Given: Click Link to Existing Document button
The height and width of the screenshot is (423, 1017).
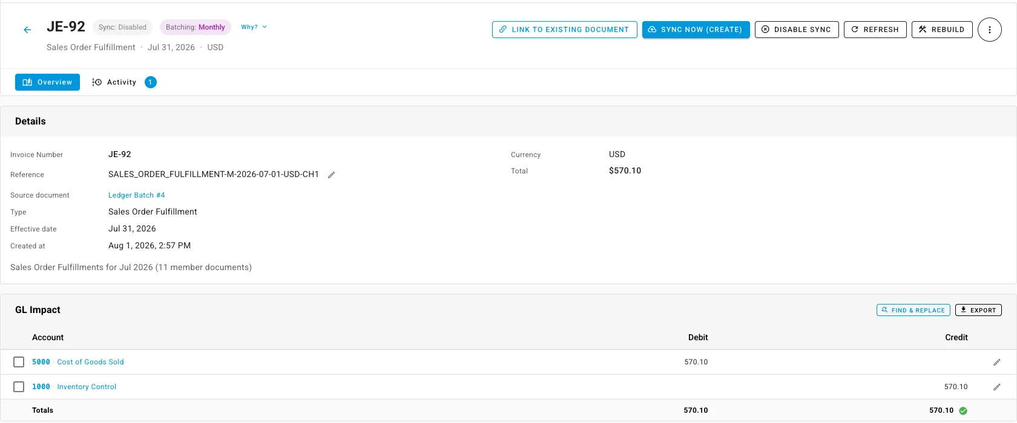Looking at the screenshot, I should coord(564,30).
